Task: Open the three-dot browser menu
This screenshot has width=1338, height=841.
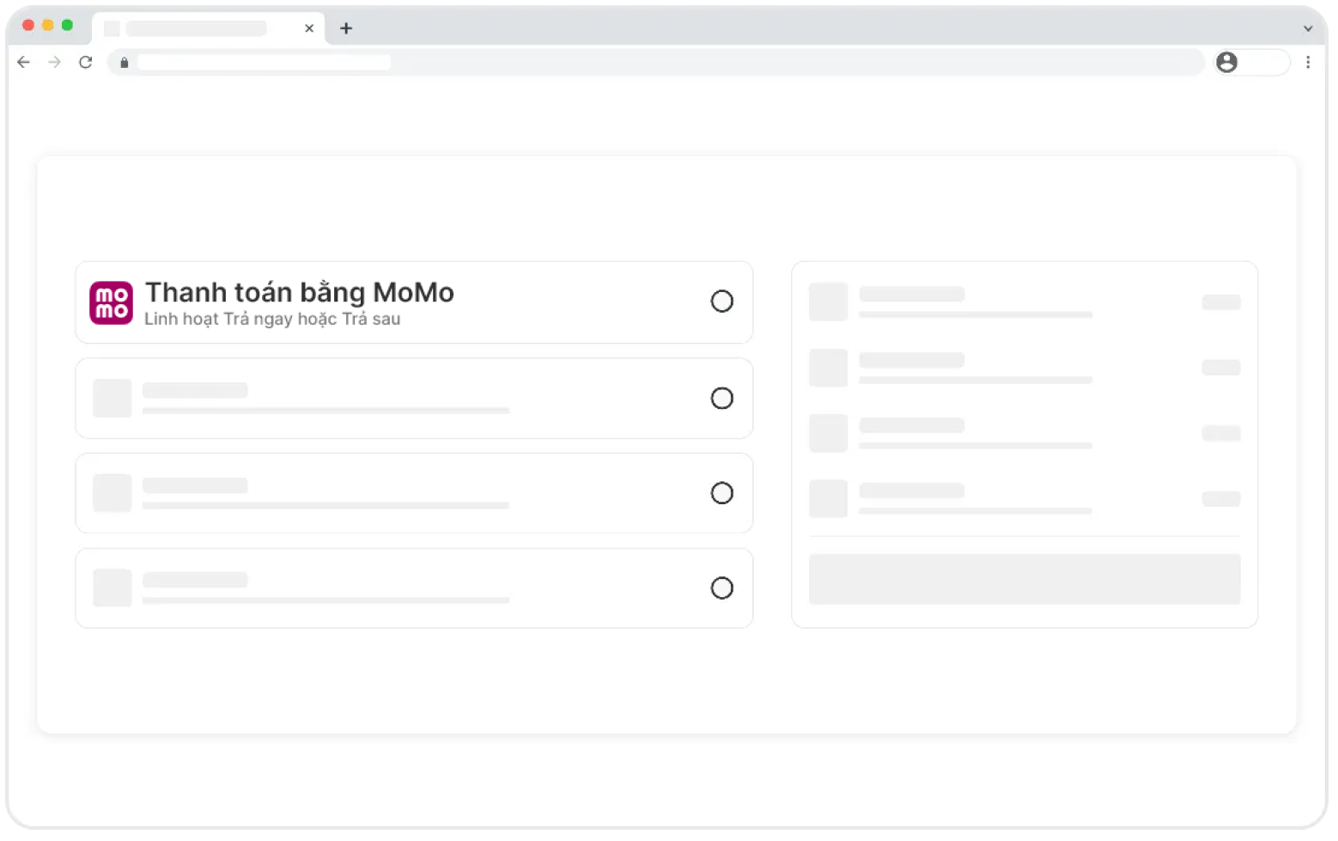Action: click(1308, 62)
